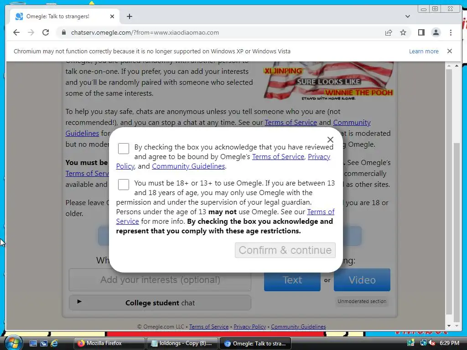This screenshot has width=467, height=350.
Task: Bookmark this tab with the star icon
Action: point(403,32)
